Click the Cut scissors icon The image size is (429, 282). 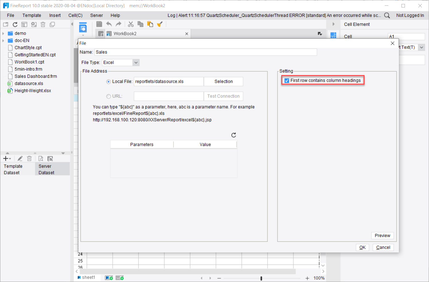pyautogui.click(x=131, y=24)
